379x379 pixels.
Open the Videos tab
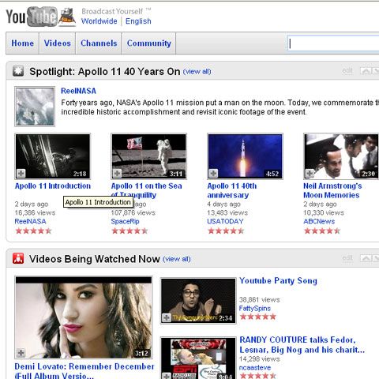(x=58, y=43)
